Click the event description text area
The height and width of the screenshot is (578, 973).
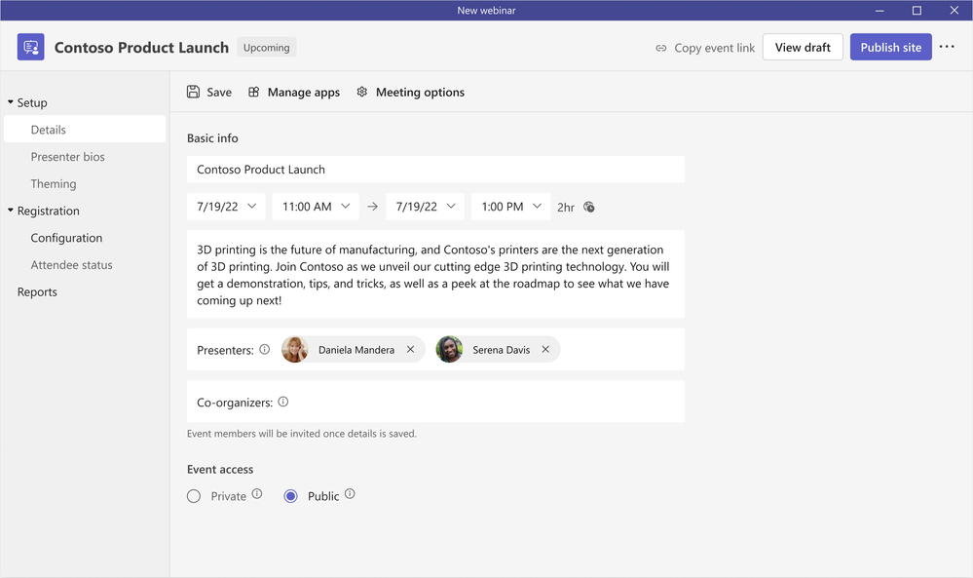point(435,275)
